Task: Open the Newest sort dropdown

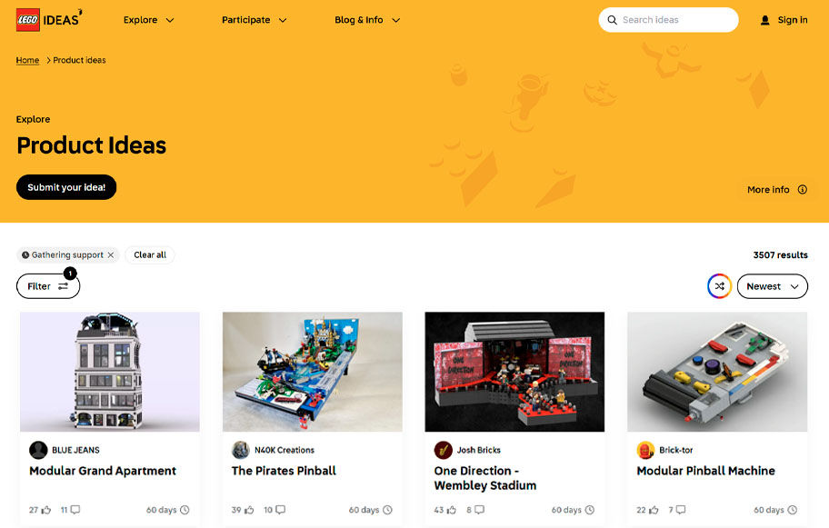Action: pyautogui.click(x=773, y=286)
